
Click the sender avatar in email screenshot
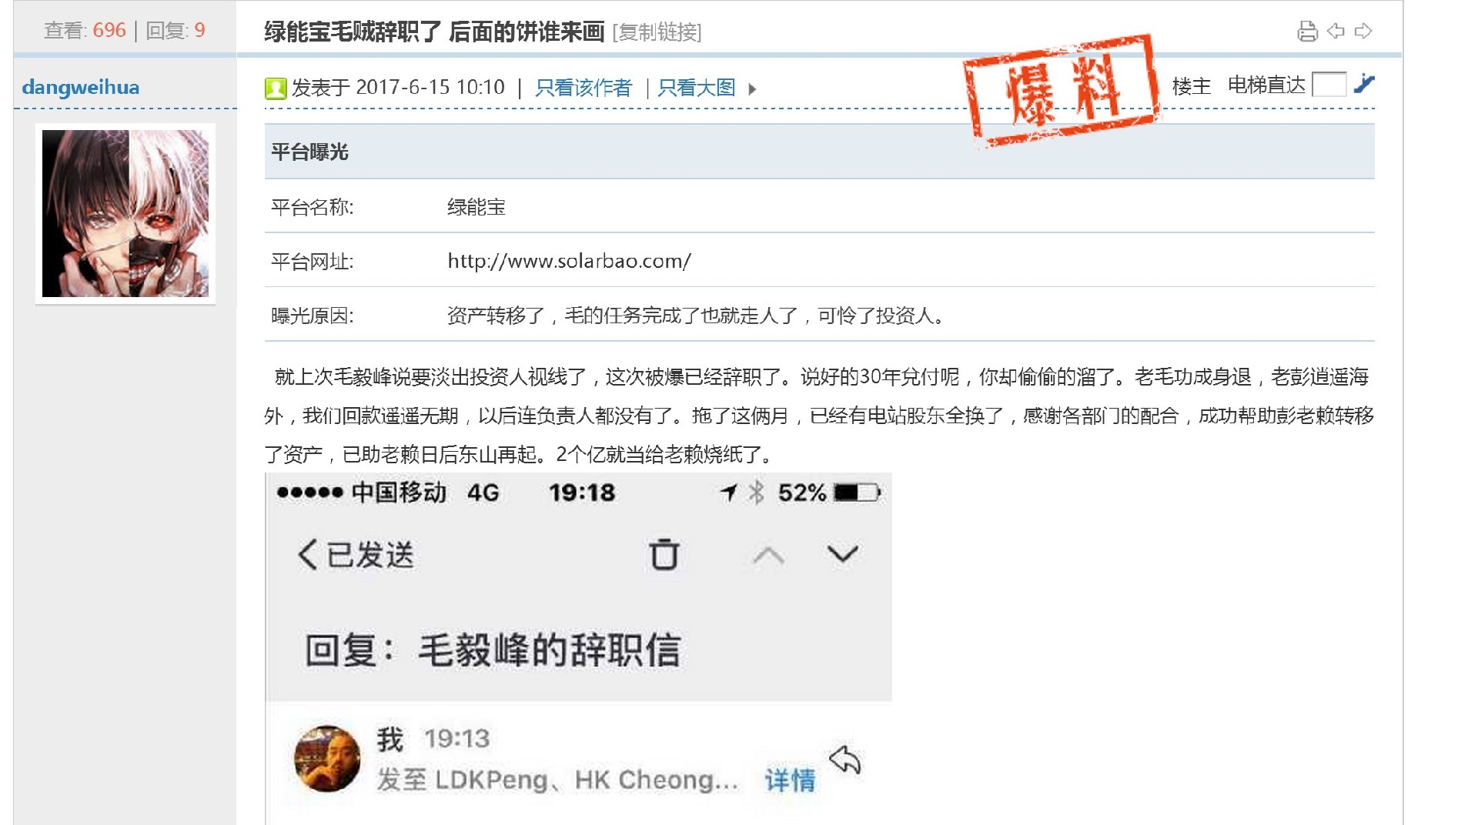tap(327, 759)
